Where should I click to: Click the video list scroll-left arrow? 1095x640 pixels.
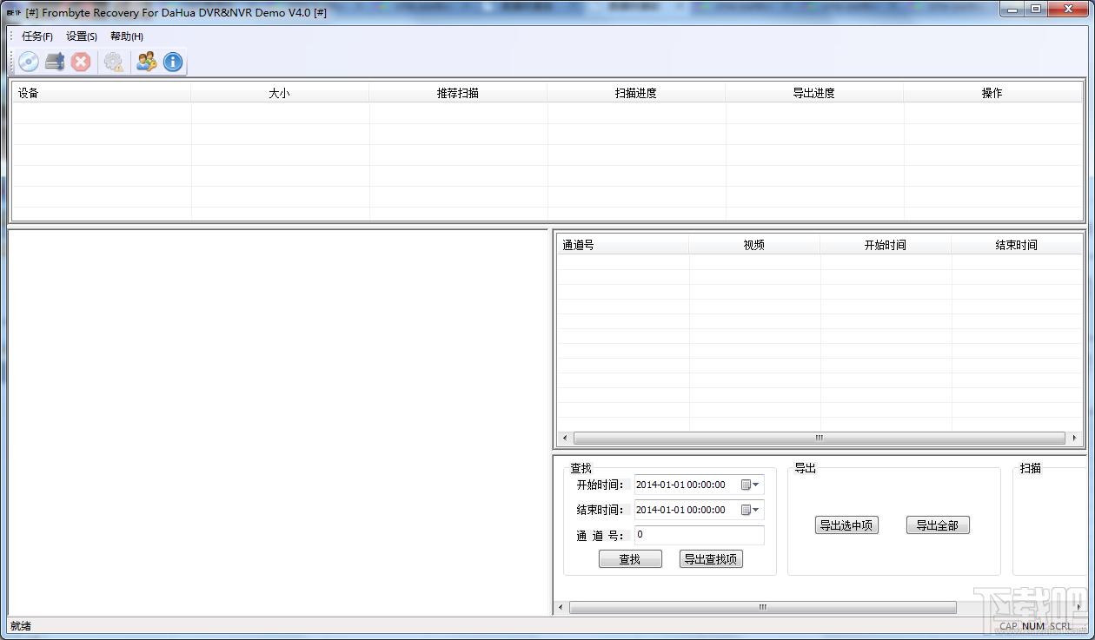click(x=566, y=439)
